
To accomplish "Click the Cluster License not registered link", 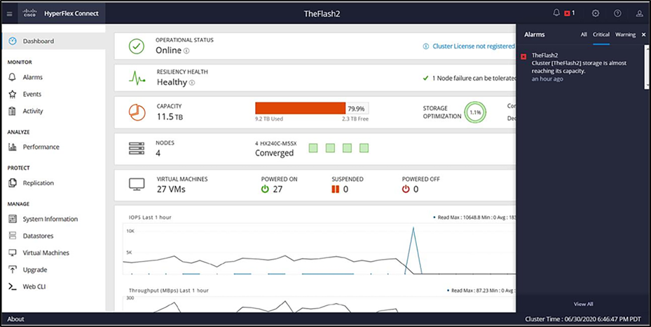I will (x=473, y=46).
